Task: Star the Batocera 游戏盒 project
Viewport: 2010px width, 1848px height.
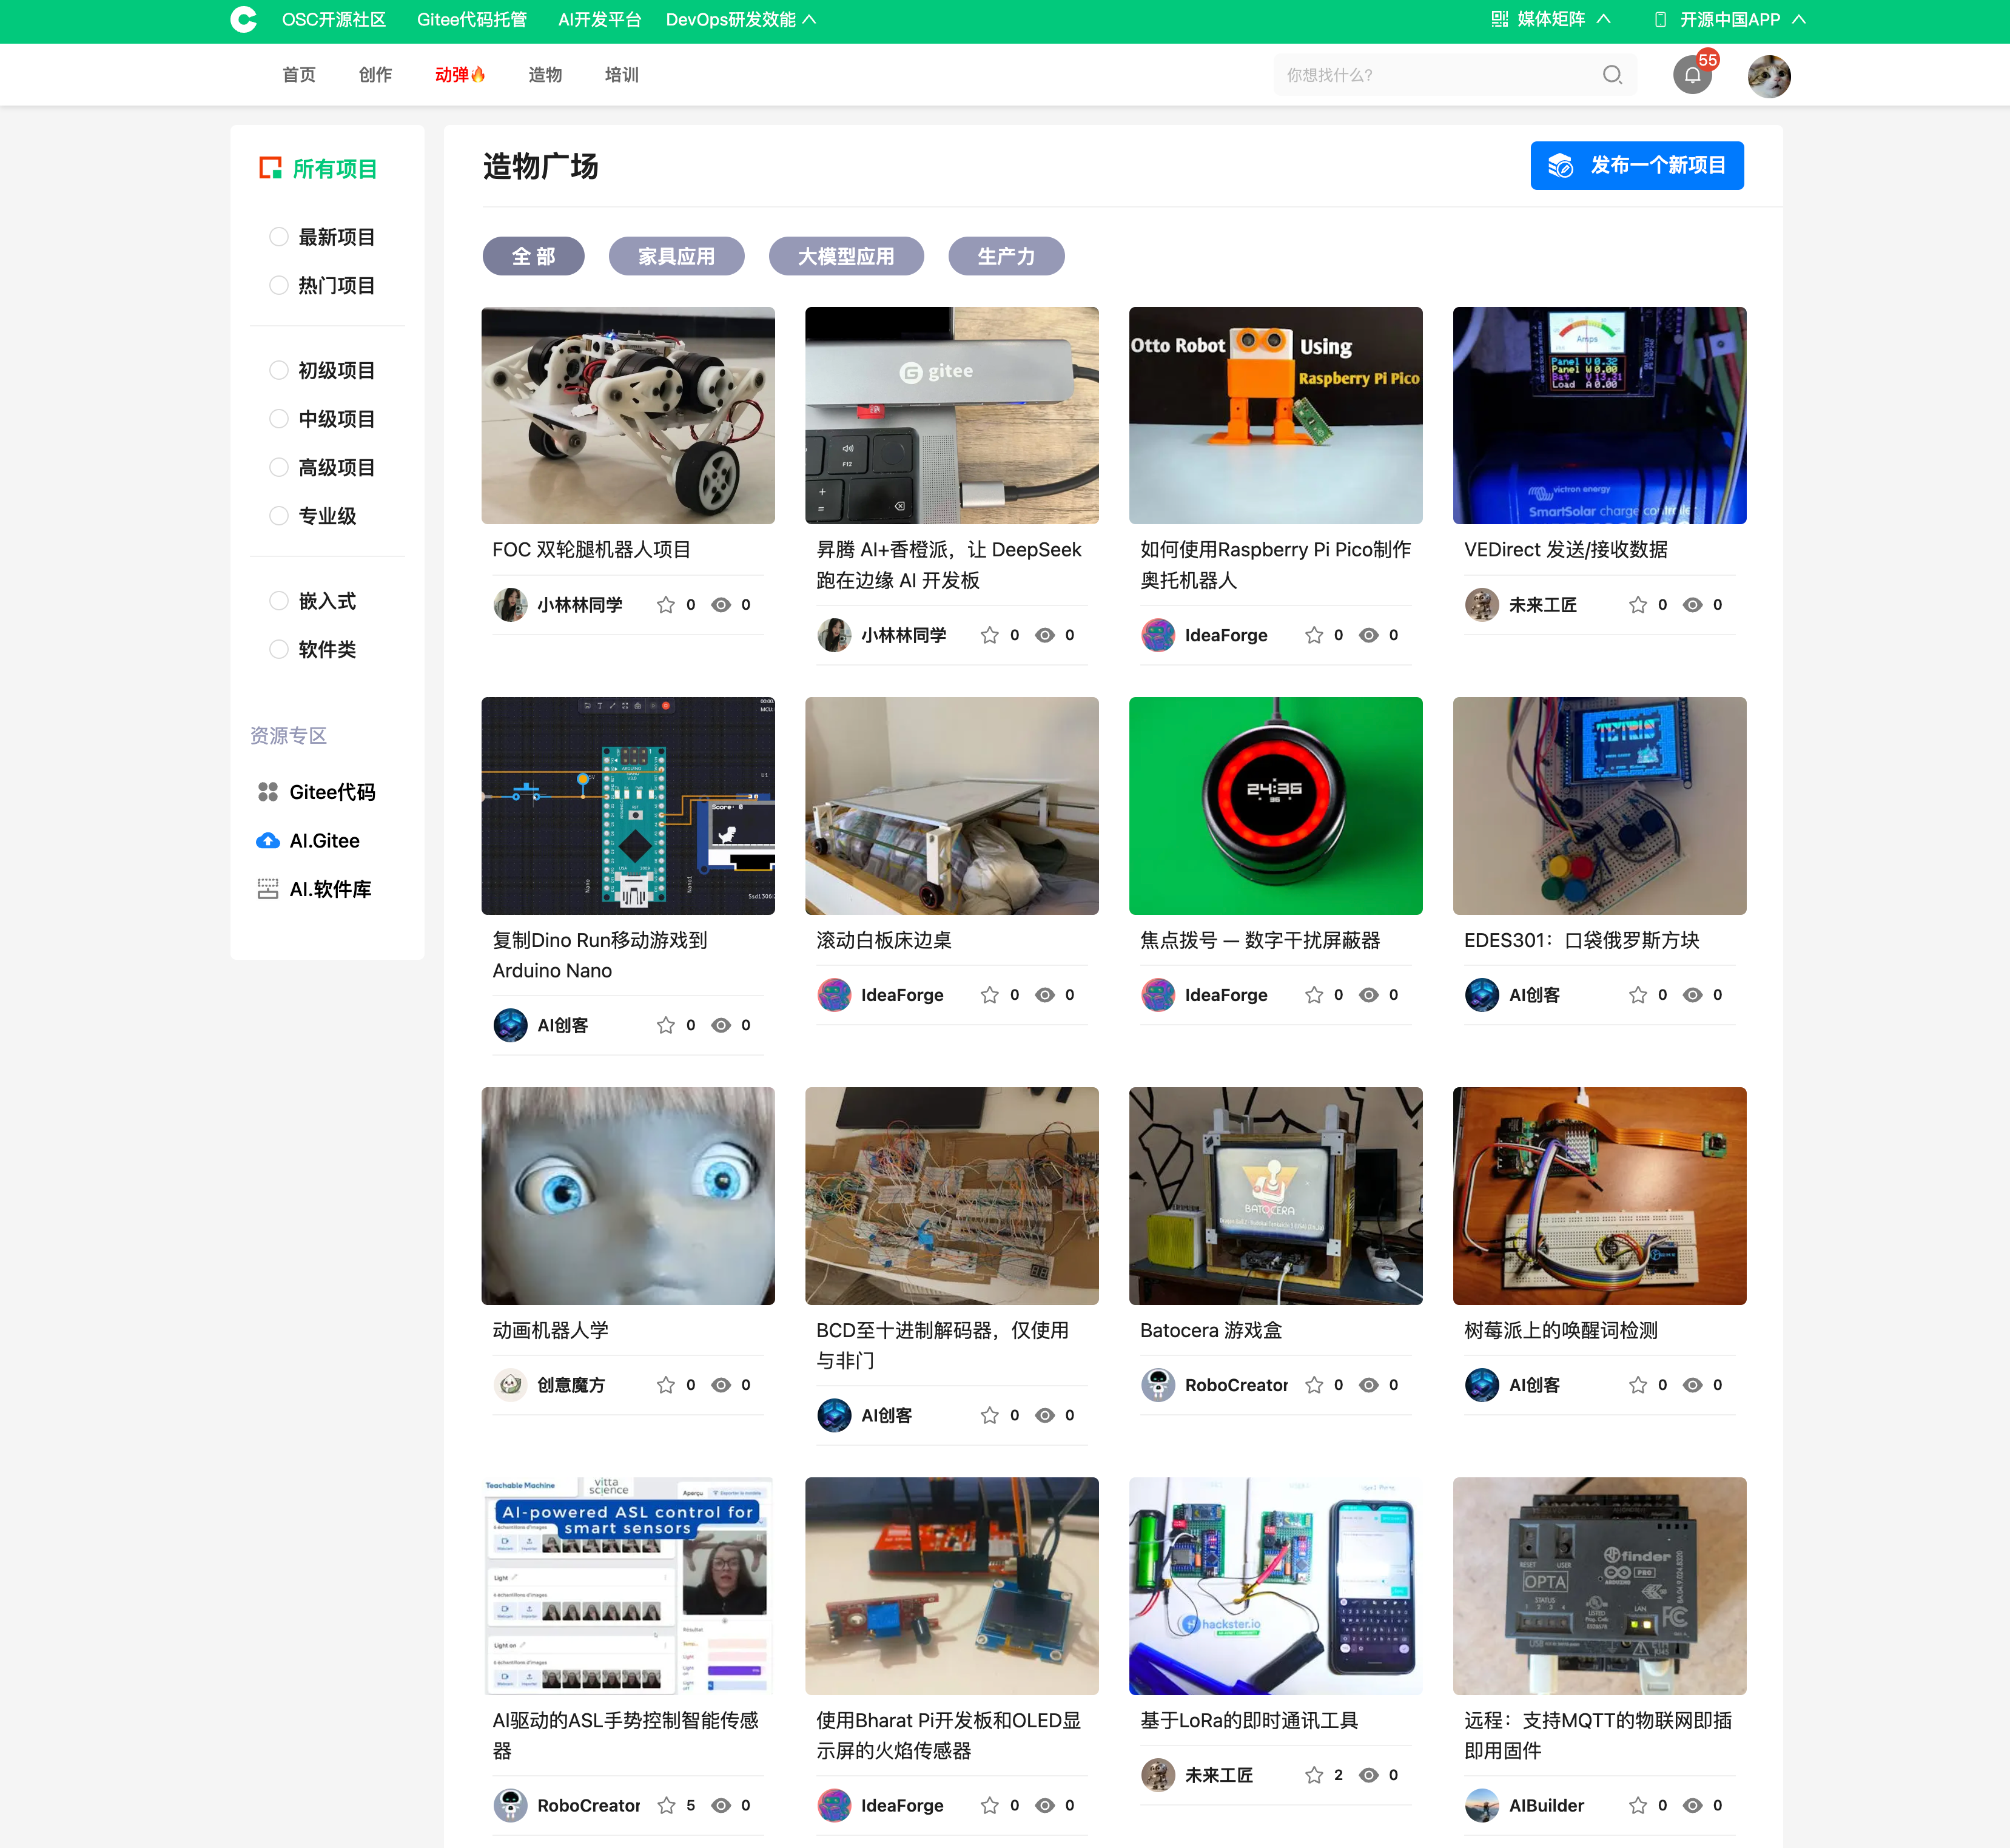Action: pyautogui.click(x=1313, y=1385)
